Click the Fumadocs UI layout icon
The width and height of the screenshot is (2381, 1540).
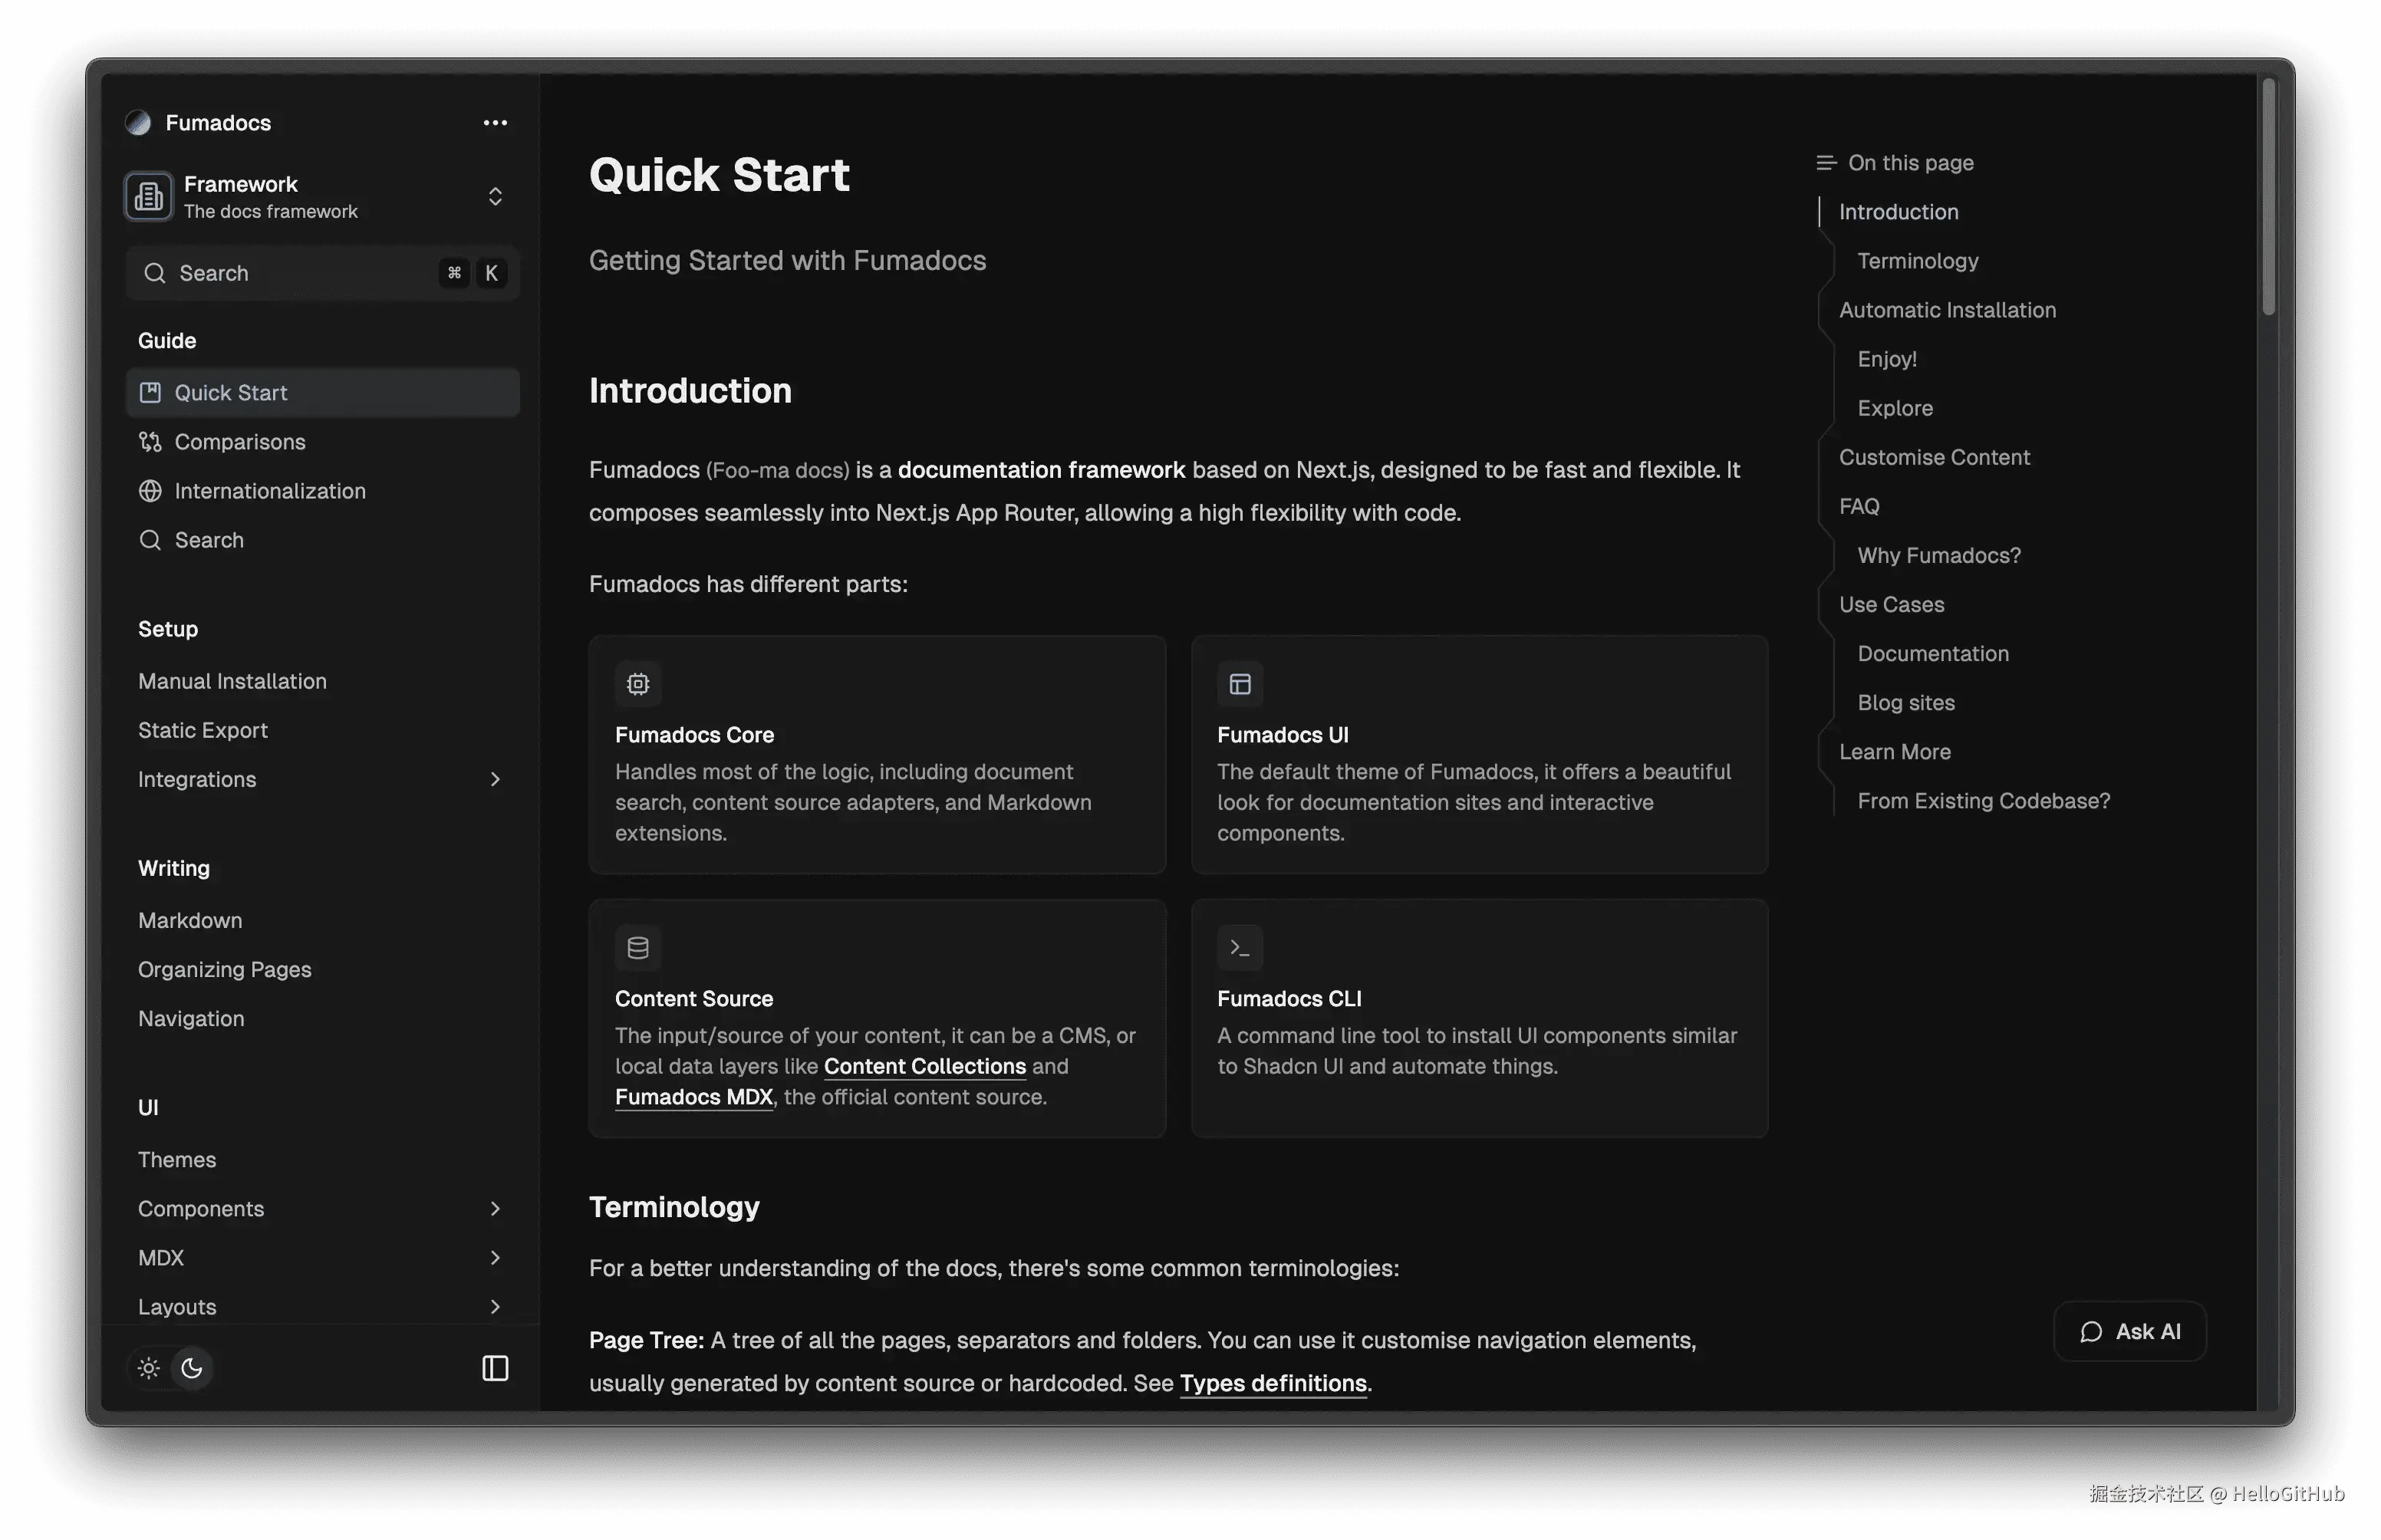[x=1240, y=684]
